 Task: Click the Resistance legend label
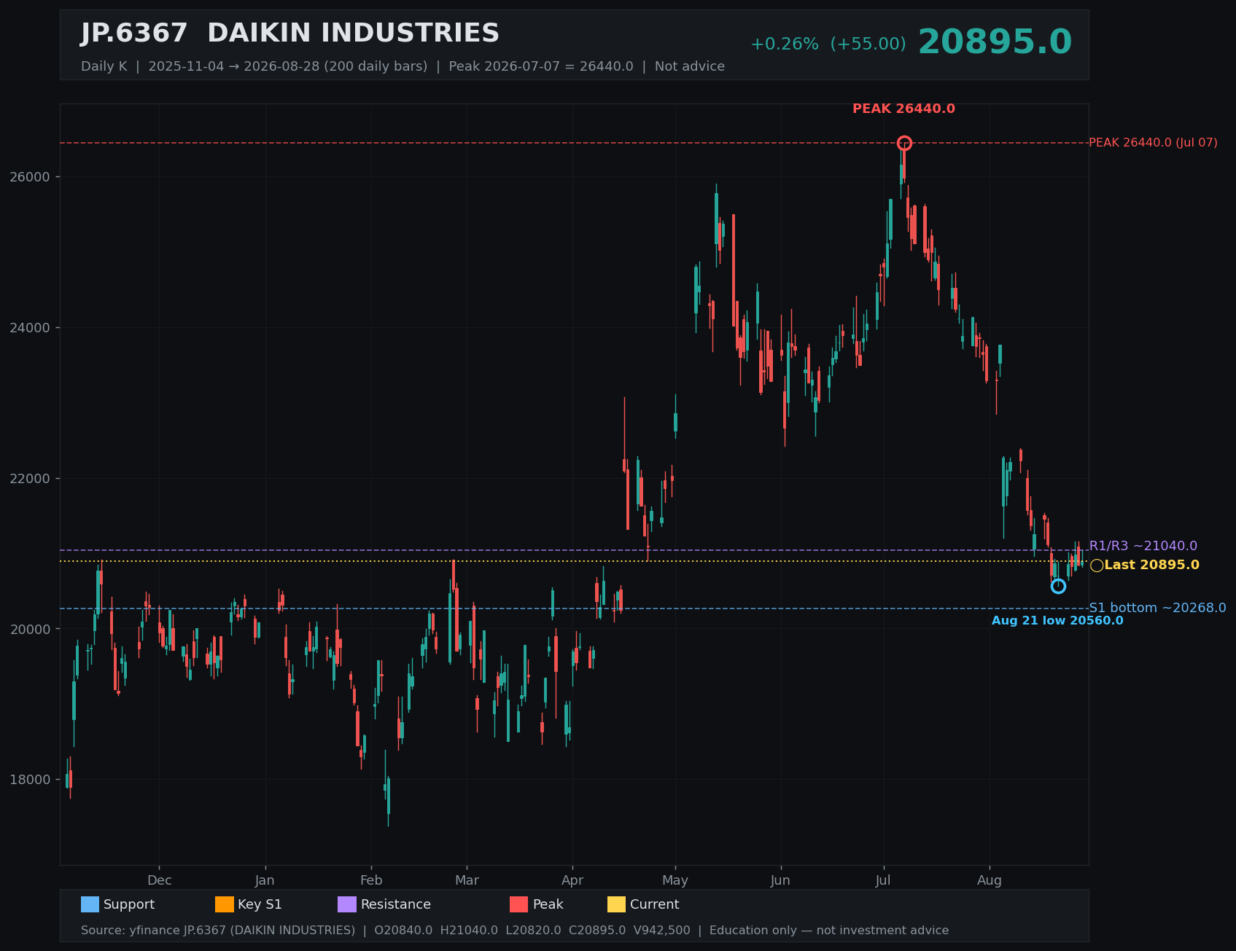[x=396, y=904]
